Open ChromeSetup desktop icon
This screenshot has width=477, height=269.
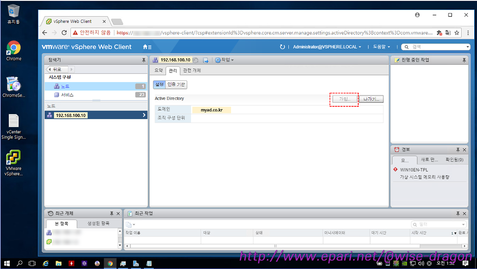click(x=14, y=87)
